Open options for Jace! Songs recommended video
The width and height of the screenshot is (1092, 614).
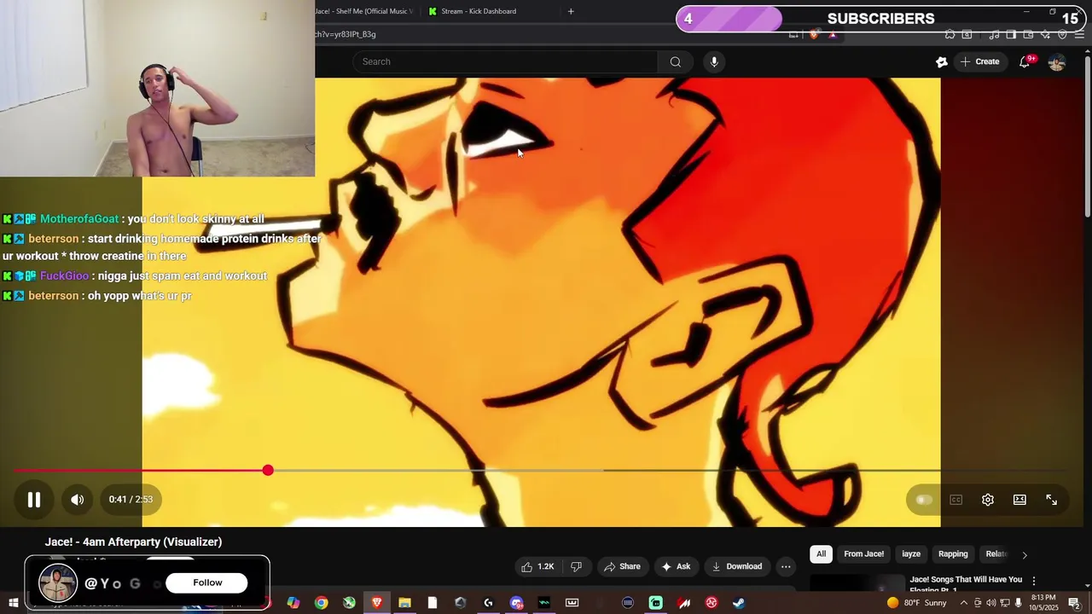tap(1034, 581)
